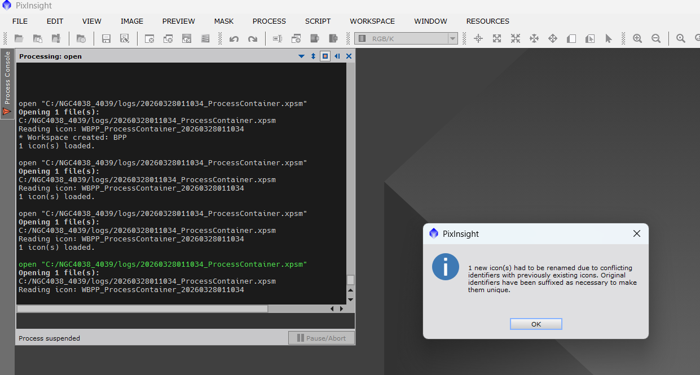Close the PixInsight information dialog
This screenshot has width=700, height=375.
point(637,233)
